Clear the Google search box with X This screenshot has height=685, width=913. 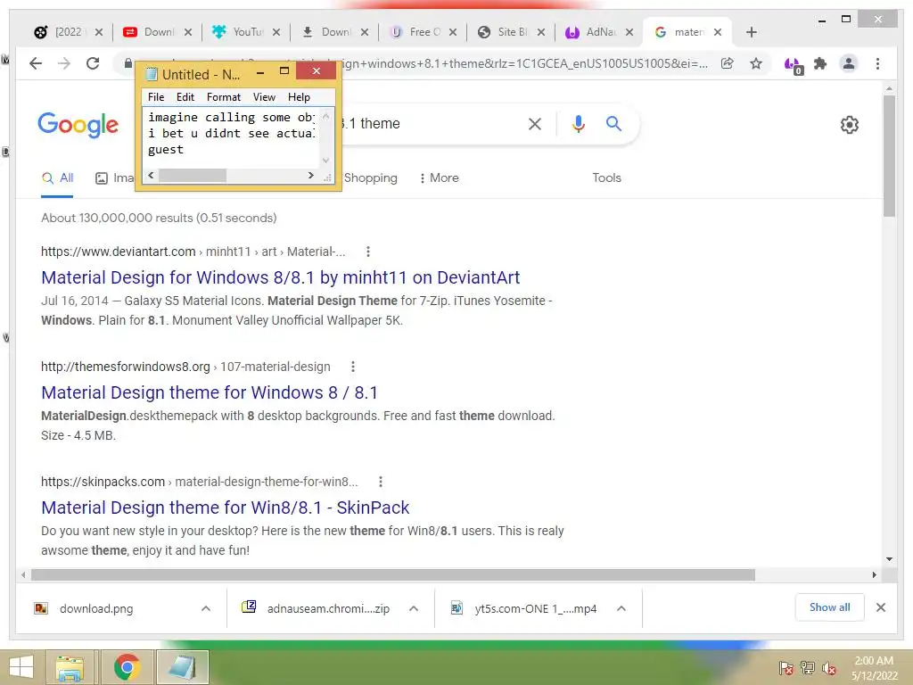pyautogui.click(x=535, y=123)
